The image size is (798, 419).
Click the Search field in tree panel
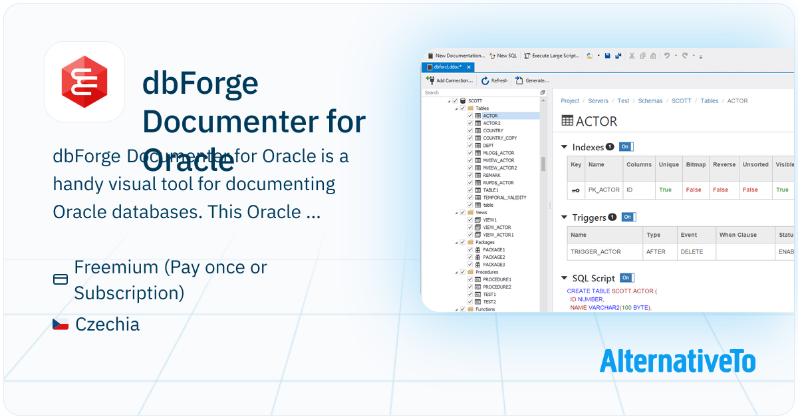pyautogui.click(x=481, y=92)
